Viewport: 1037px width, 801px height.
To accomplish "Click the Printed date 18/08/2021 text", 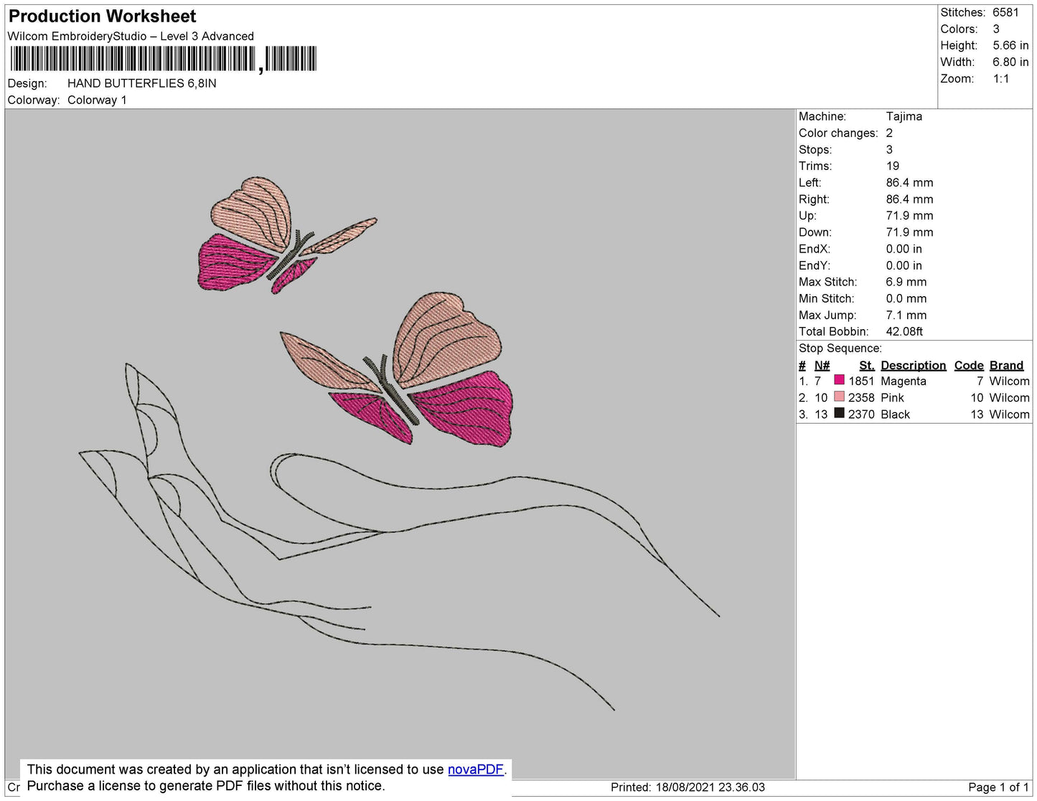I will click(x=688, y=787).
